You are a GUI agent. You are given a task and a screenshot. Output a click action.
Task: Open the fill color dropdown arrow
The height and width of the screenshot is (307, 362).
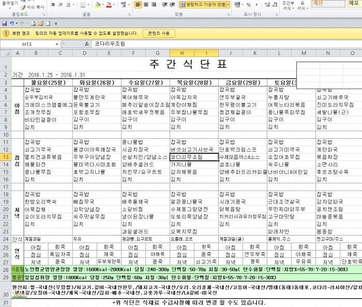pos(103,5)
